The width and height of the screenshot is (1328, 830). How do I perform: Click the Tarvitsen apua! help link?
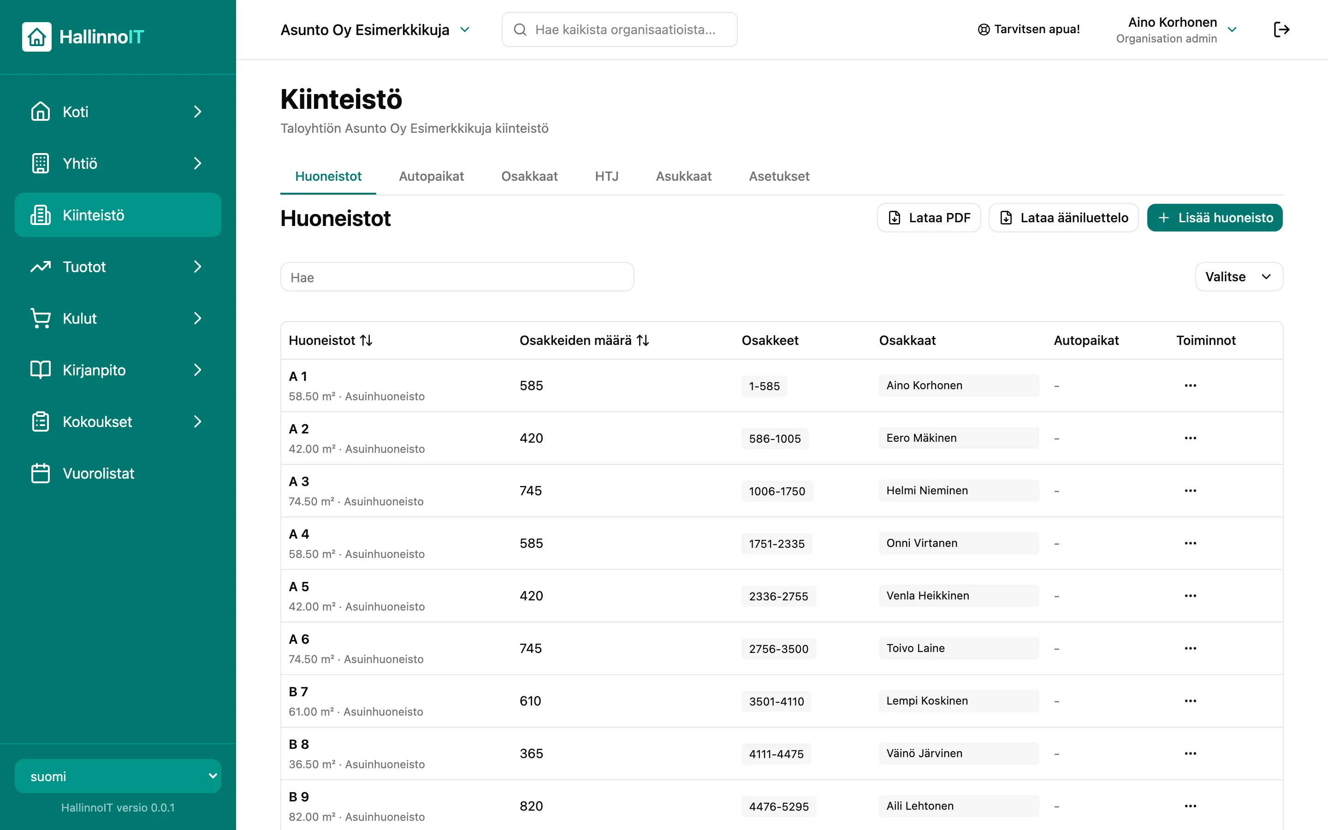(1028, 30)
